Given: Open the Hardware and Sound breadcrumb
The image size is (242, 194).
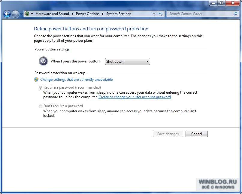Looking at the screenshot, I should click(x=52, y=14).
